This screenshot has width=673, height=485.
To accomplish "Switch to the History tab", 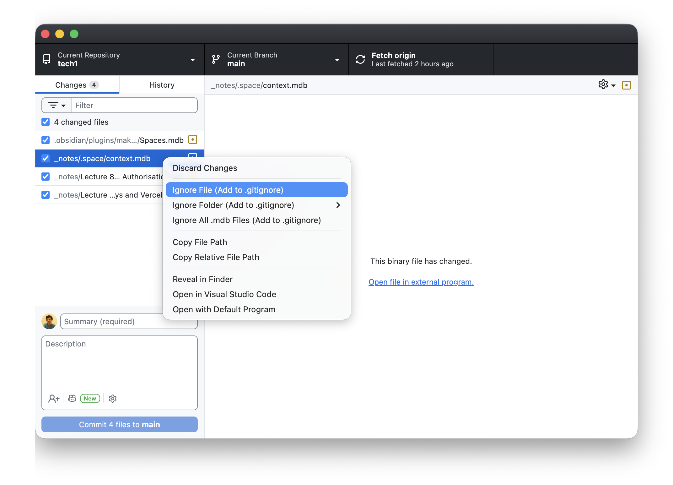I will tap(162, 85).
